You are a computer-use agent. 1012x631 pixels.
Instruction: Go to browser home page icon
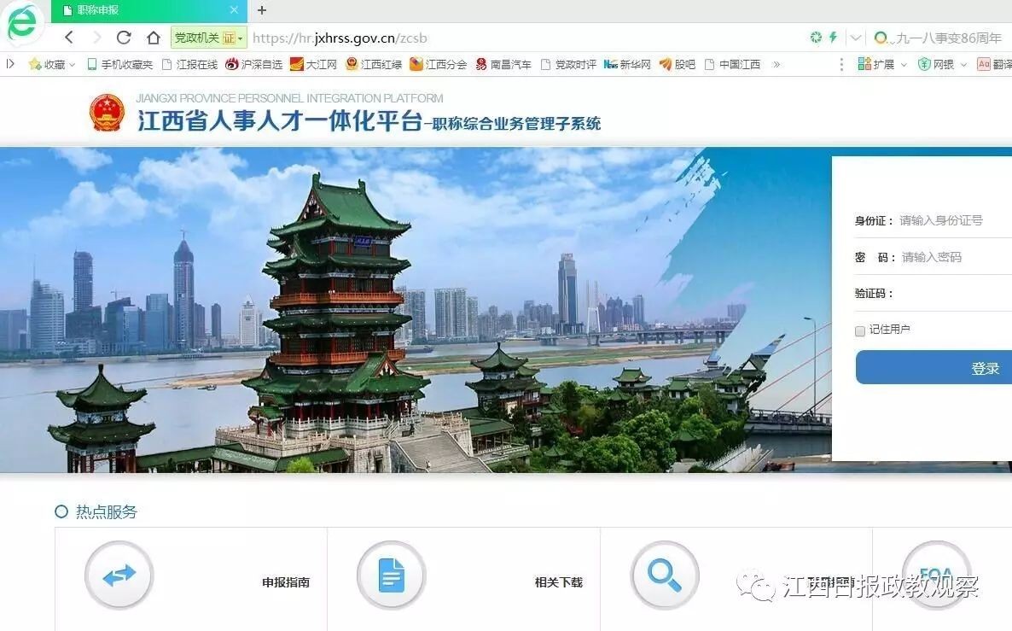[154, 38]
